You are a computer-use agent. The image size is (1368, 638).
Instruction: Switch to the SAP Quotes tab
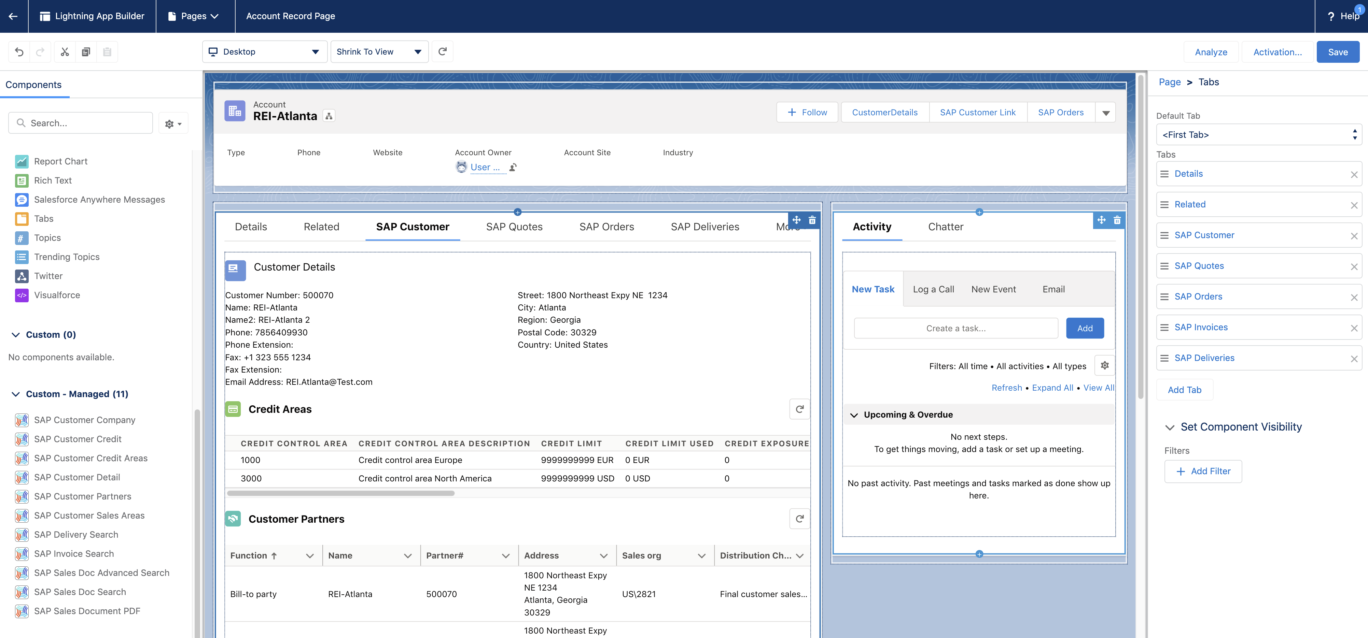coord(514,227)
